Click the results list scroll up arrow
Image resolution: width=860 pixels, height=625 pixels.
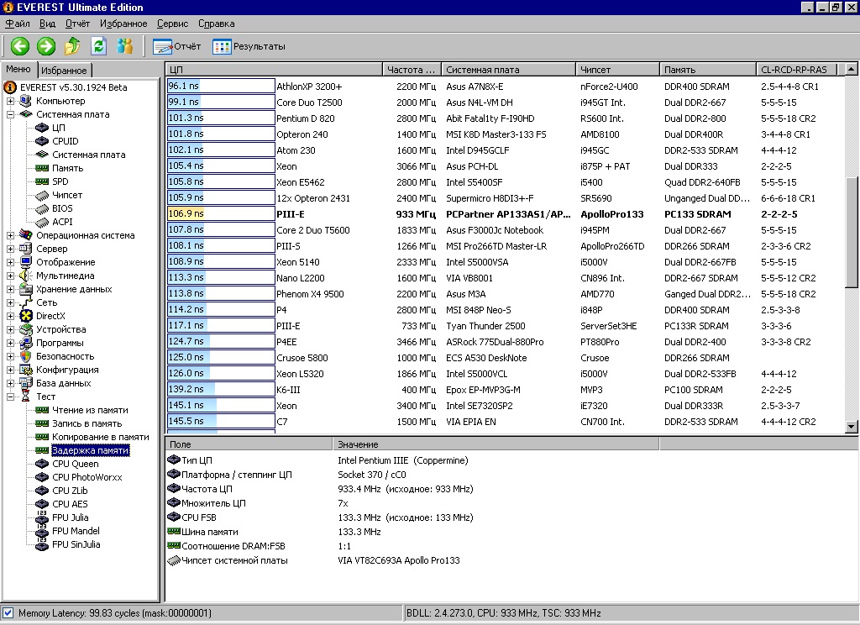coord(852,69)
